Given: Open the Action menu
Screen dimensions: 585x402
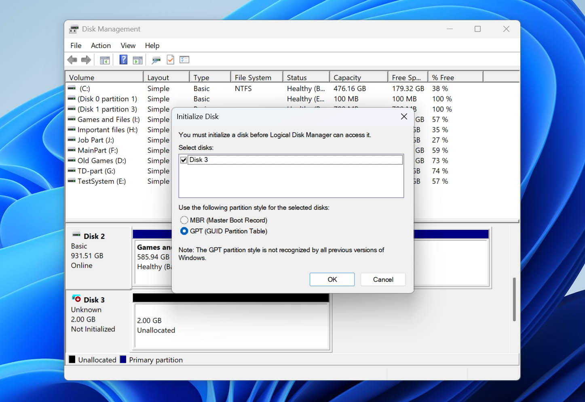Looking at the screenshot, I should [x=101, y=46].
